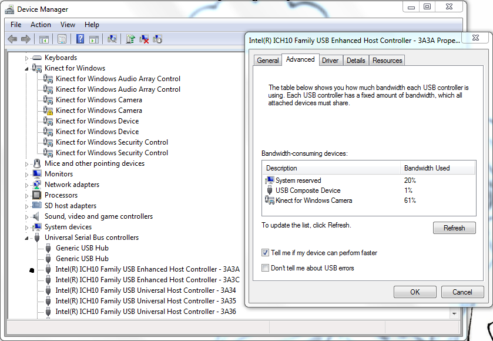Click the 20% bandwidth value
Screen dimensions: 493x341
click(410, 180)
